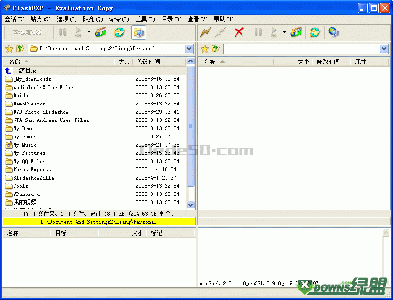The width and height of the screenshot is (393, 300).
Task: Open the 站点 (Sites) menu
Action: [40, 19]
